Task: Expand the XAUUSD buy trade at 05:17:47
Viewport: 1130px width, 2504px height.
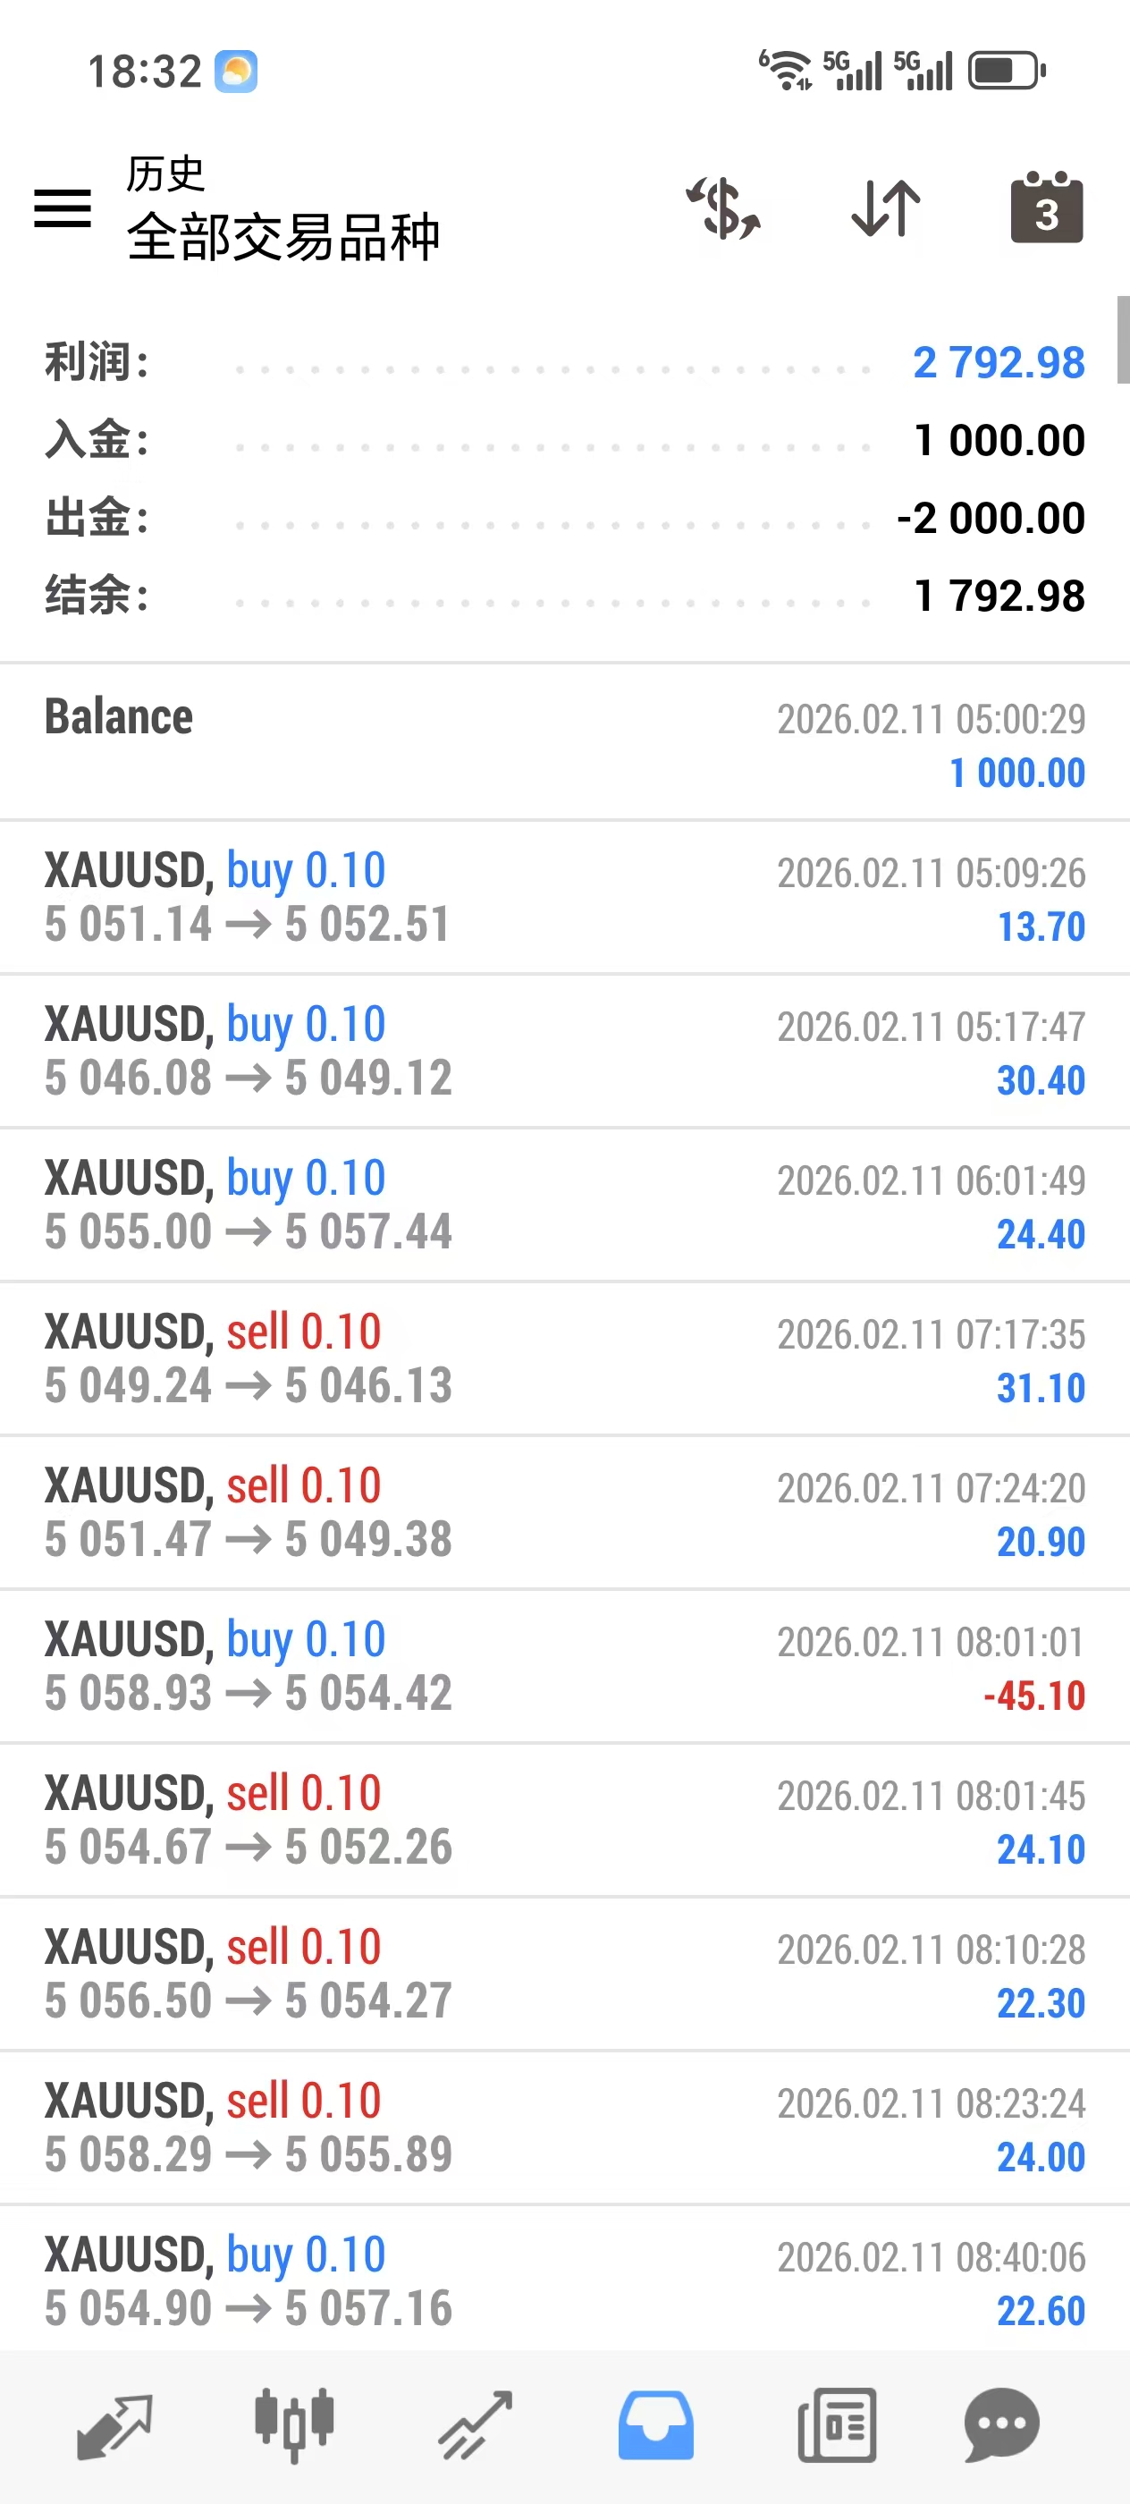Action: (564, 1051)
